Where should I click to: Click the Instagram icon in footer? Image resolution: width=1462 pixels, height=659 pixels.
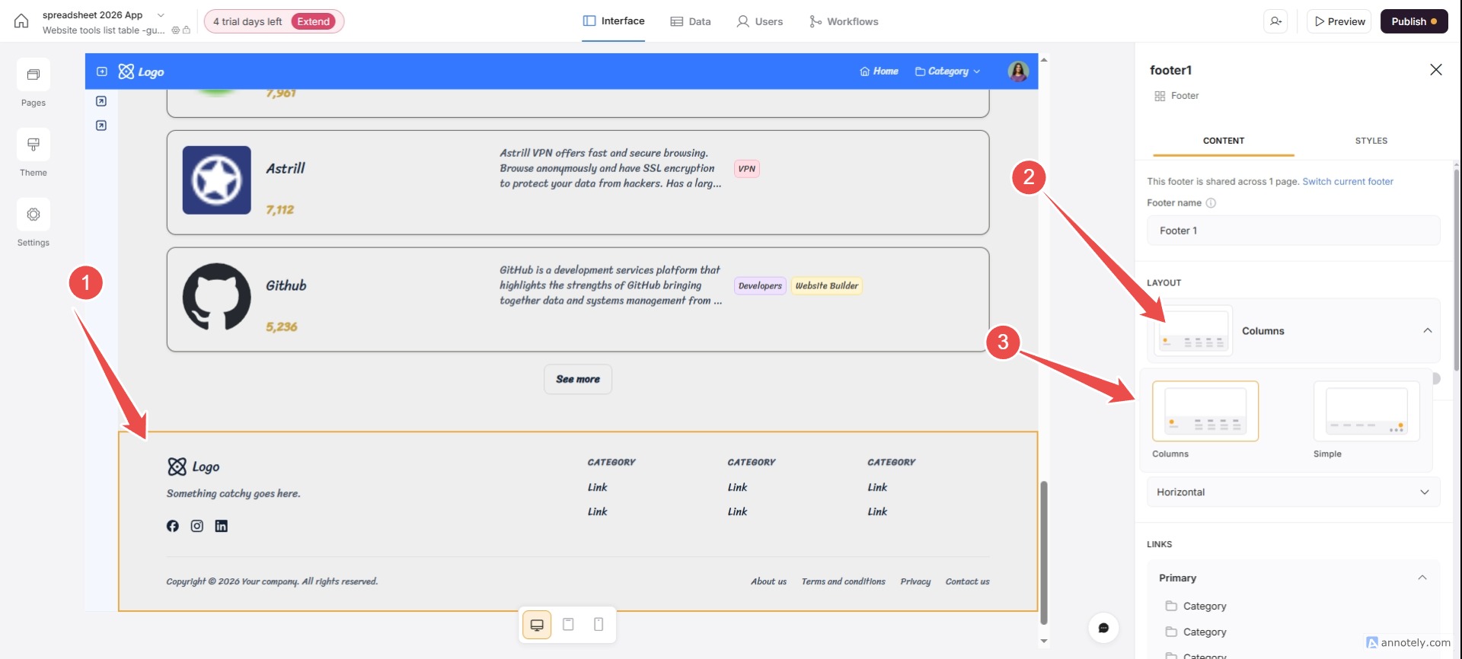197,526
